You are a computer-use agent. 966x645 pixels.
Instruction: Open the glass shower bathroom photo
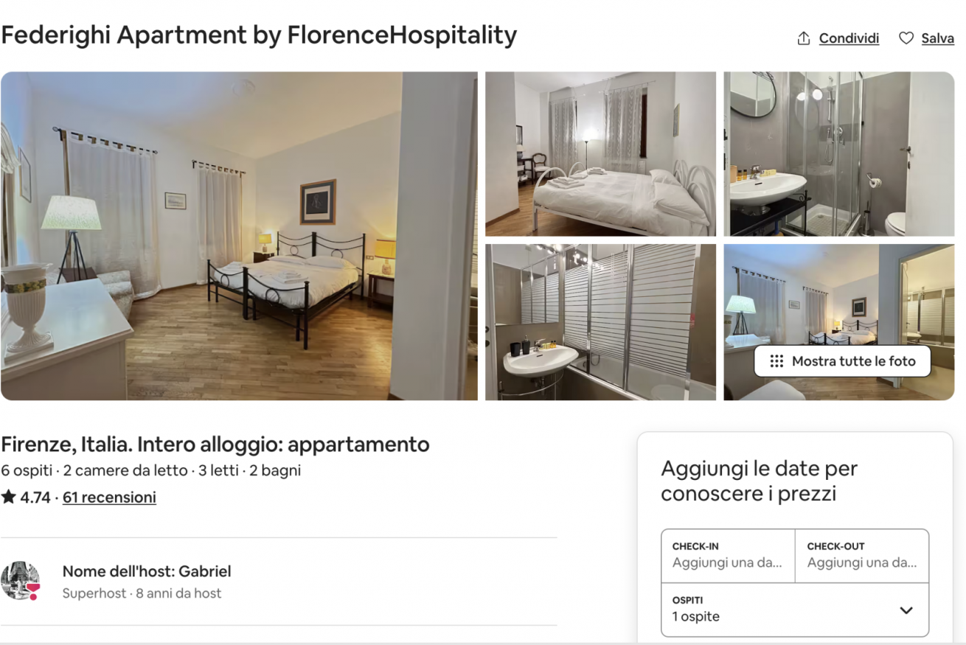[839, 154]
